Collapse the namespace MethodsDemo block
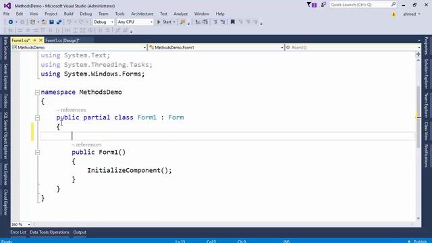The height and width of the screenshot is (243, 432). [x=38, y=92]
